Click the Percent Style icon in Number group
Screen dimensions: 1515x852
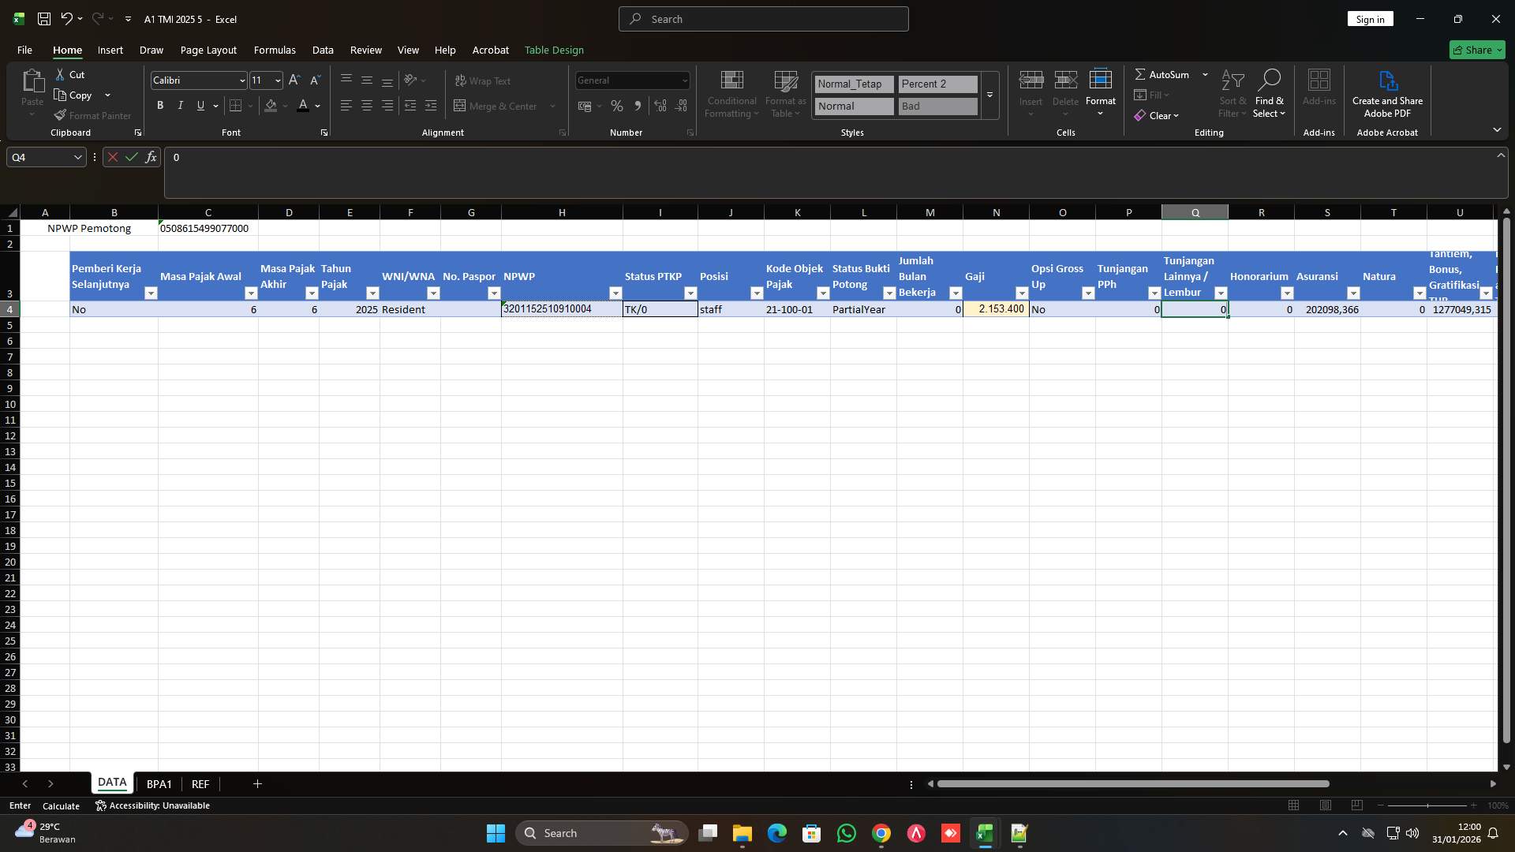point(617,106)
